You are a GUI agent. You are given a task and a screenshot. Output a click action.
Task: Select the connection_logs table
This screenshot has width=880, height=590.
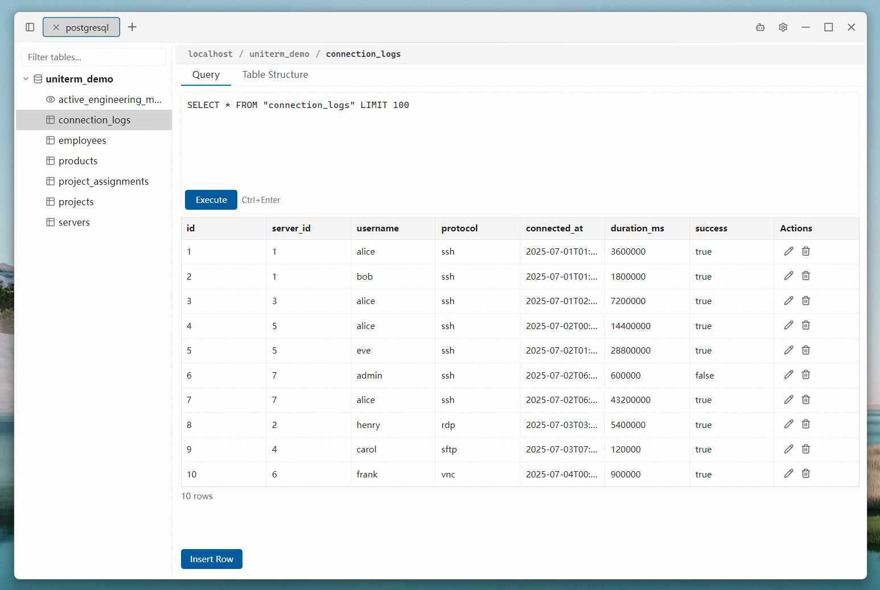click(94, 120)
